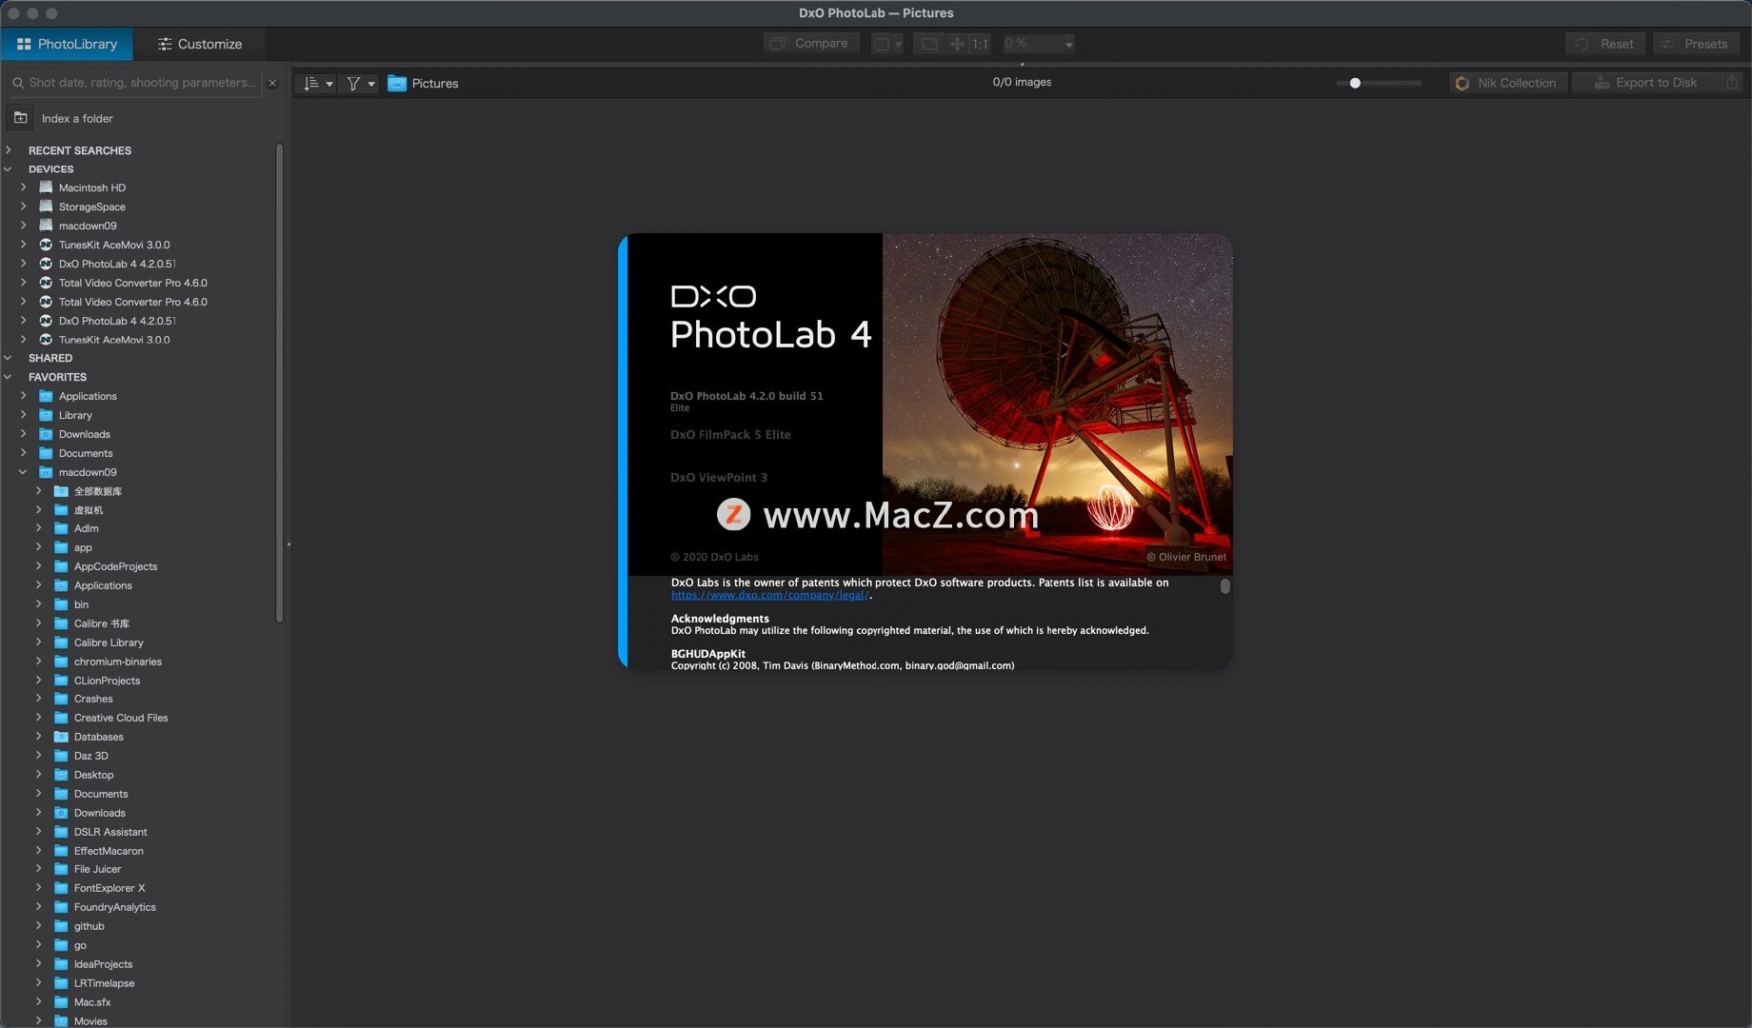Click the Library folder icon
Viewport: 1752px width, 1028px height.
[x=46, y=415]
